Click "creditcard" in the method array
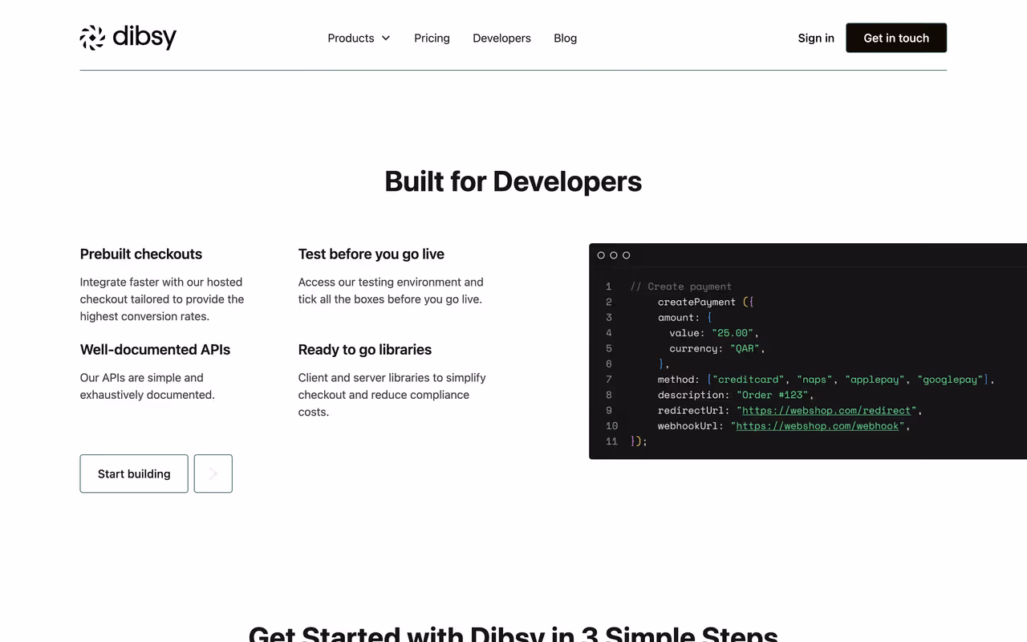1027x642 pixels. [749, 380]
